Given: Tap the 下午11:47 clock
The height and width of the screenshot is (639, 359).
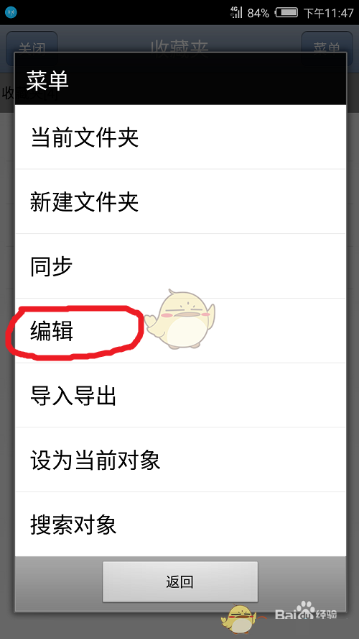Looking at the screenshot, I should coord(329,13).
